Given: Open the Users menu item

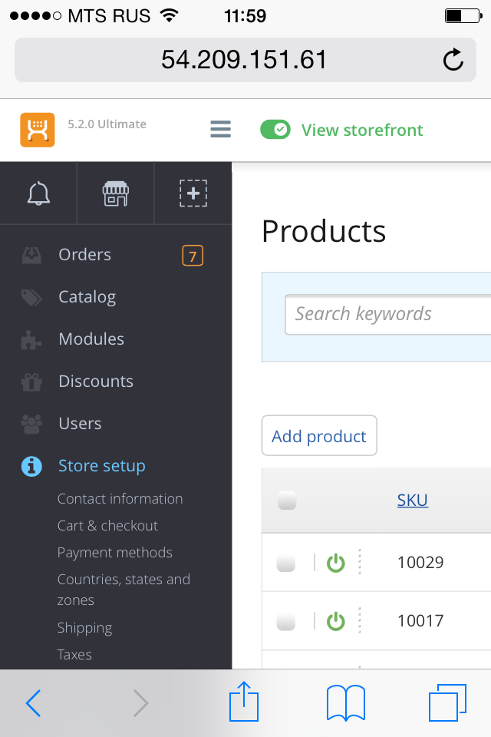Looking at the screenshot, I should 80,424.
